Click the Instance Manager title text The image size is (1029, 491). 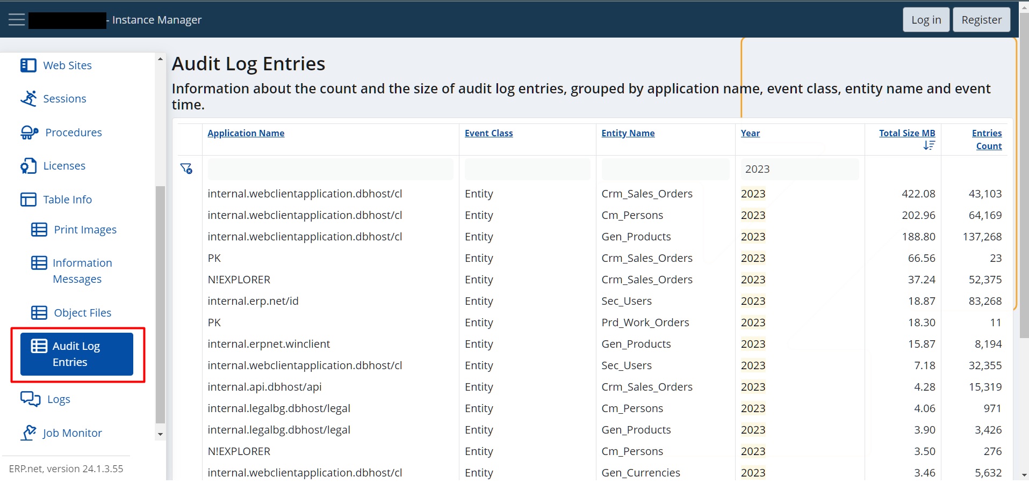[x=157, y=20]
